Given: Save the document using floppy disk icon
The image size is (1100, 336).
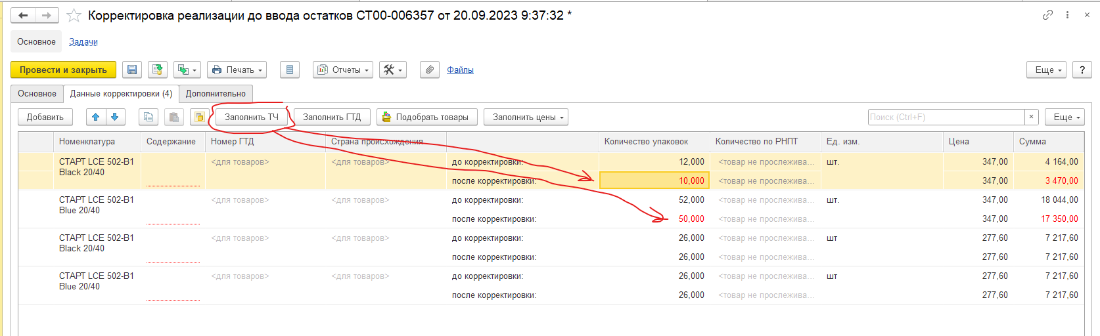Looking at the screenshot, I should pos(132,70).
